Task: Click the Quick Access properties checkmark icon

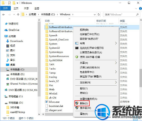Action: [x=10, y=3]
